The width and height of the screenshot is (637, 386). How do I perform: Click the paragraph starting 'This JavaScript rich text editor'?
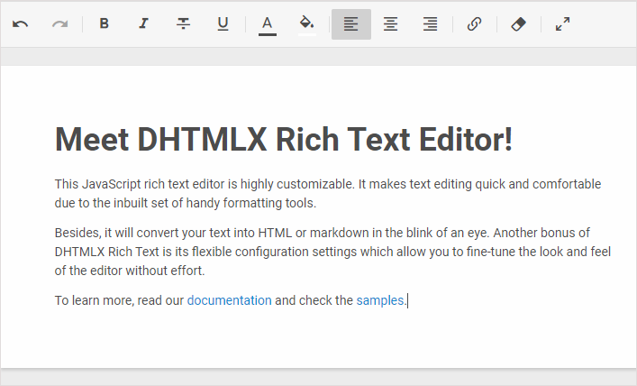pos(328,194)
